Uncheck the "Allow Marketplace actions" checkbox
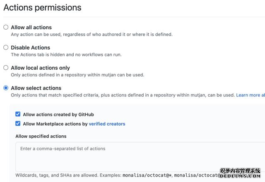This screenshot has width=265, height=182. click(18, 124)
